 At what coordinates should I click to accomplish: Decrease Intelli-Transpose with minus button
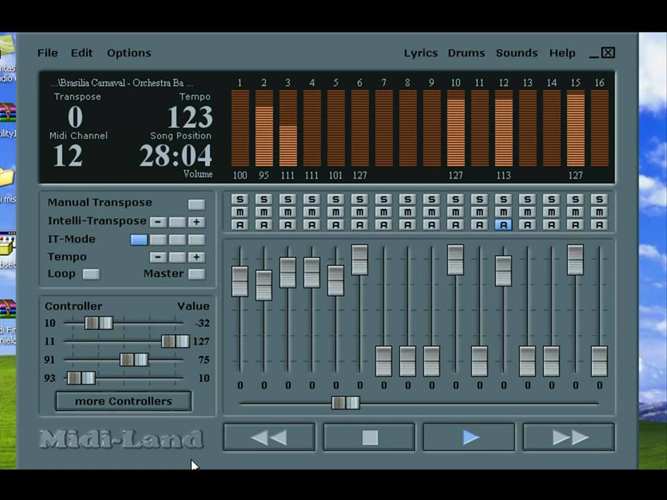tap(158, 222)
